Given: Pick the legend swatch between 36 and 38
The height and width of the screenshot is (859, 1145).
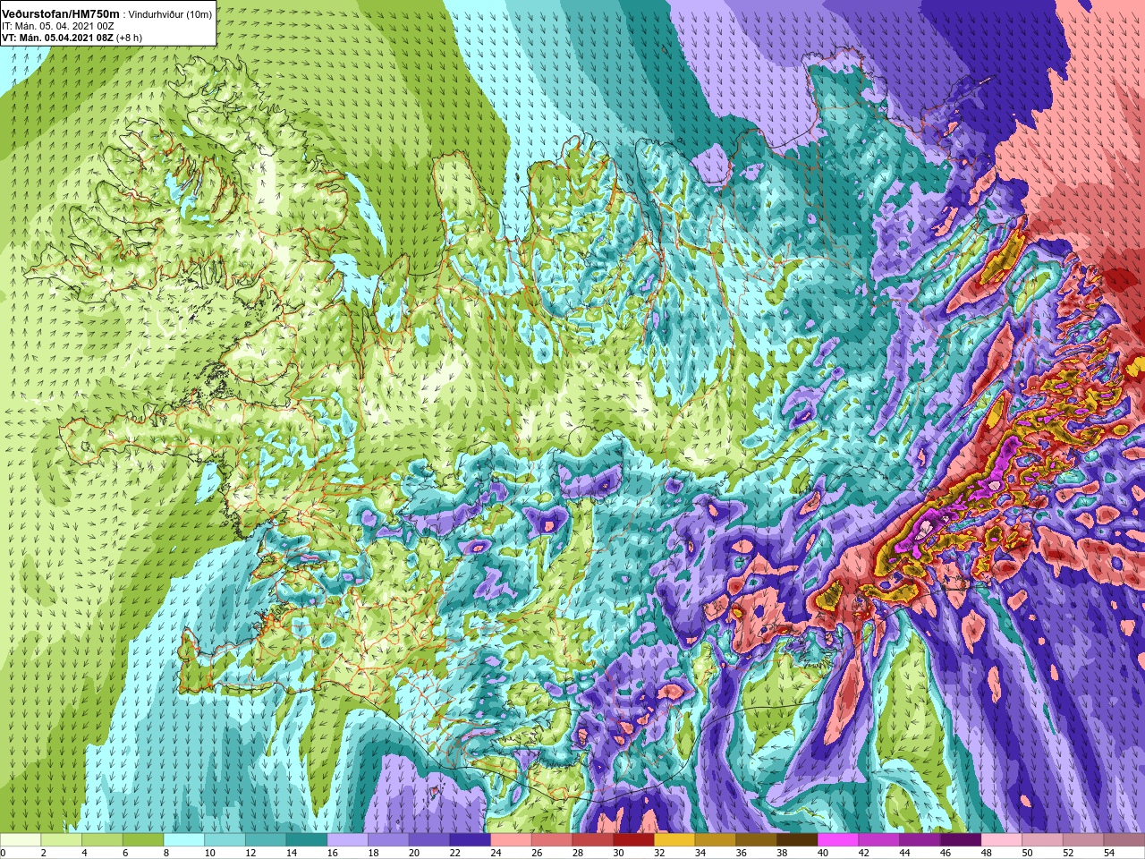Looking at the screenshot, I should 757,840.
